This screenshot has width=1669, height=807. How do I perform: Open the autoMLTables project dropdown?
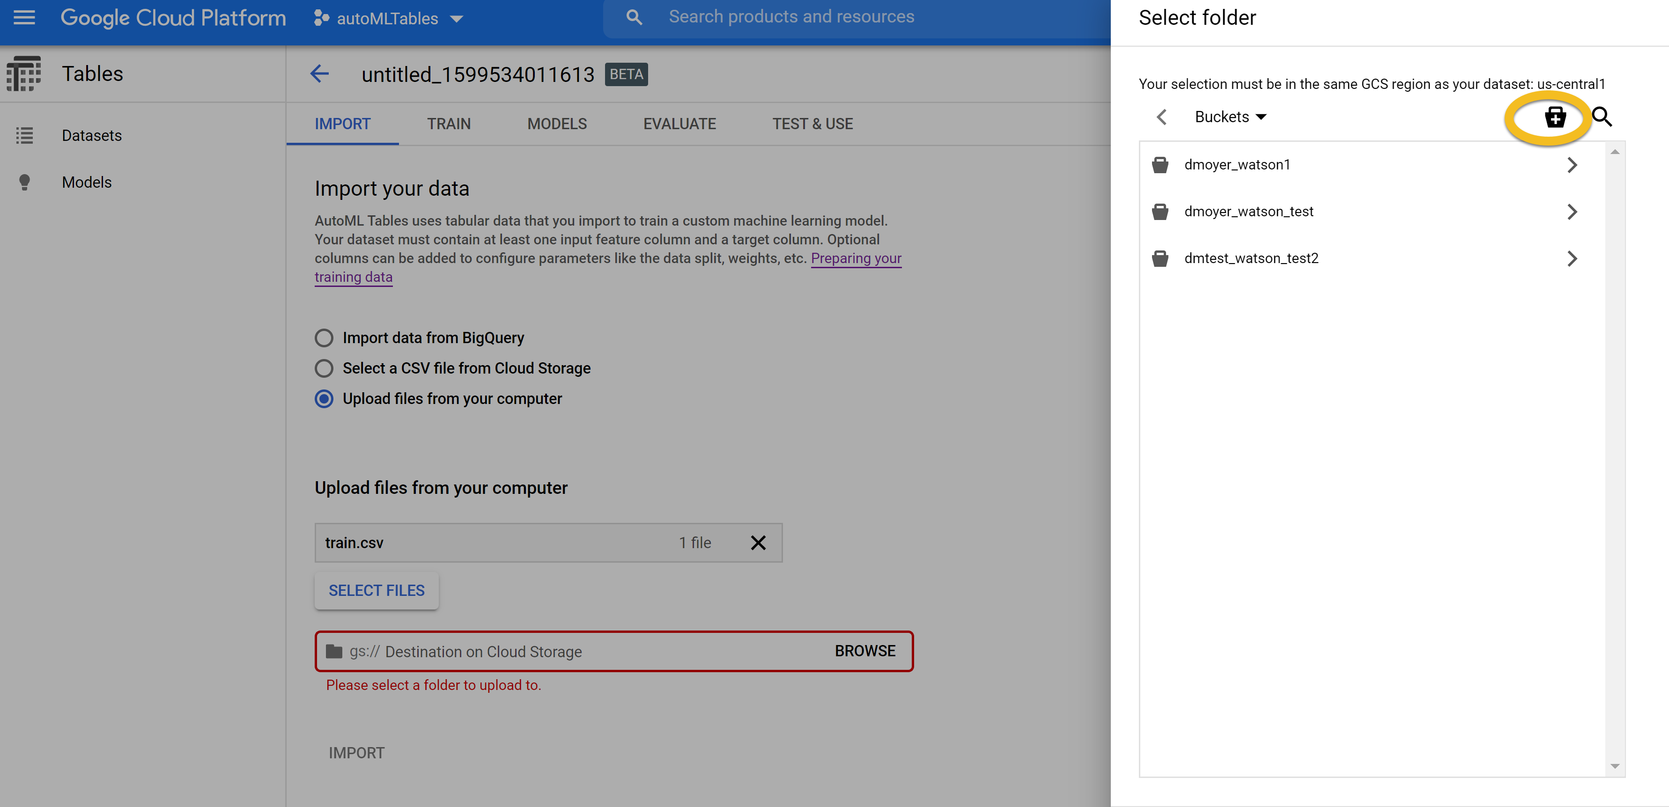(x=457, y=19)
